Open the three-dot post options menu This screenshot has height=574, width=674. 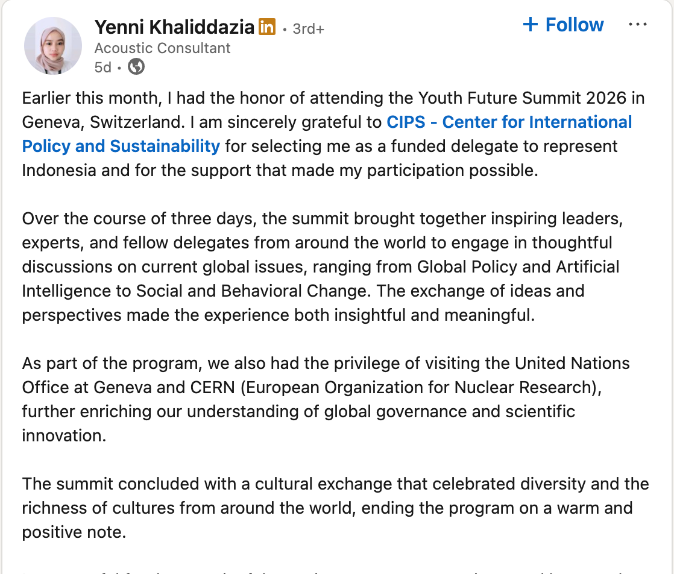(x=637, y=25)
